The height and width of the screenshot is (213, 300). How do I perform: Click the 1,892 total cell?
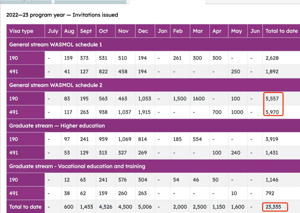(281, 72)
